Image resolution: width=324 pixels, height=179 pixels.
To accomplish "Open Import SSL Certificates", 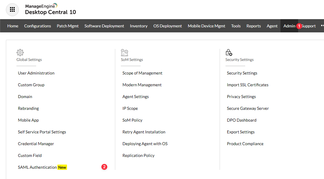I will coord(248,85).
